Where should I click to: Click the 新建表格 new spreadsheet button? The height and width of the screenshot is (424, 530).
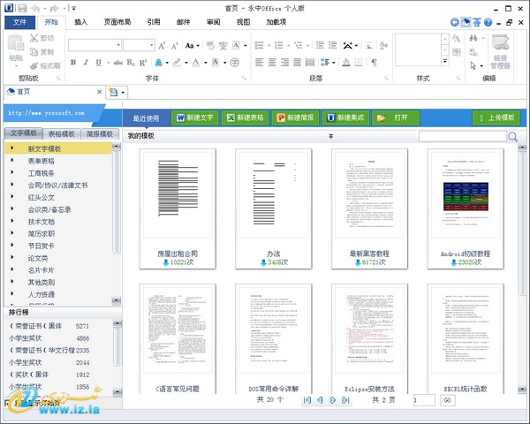coord(245,117)
